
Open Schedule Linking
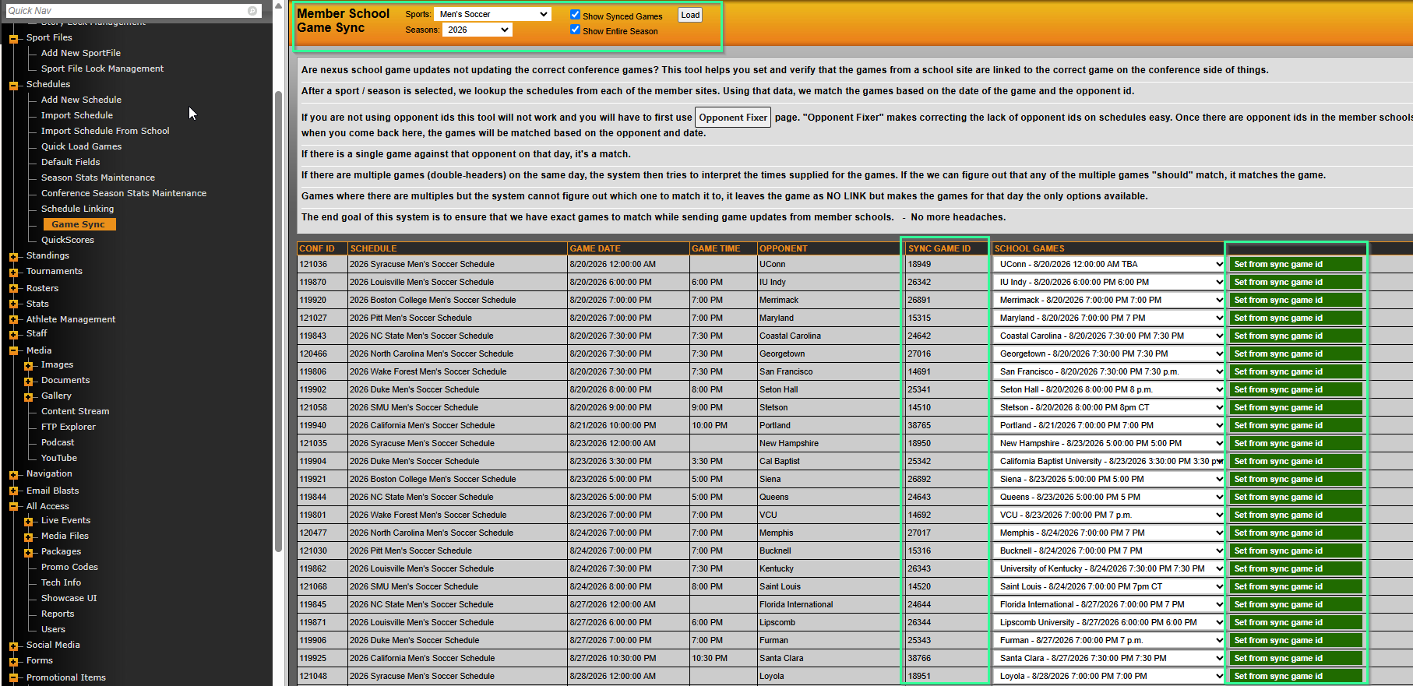coord(77,209)
